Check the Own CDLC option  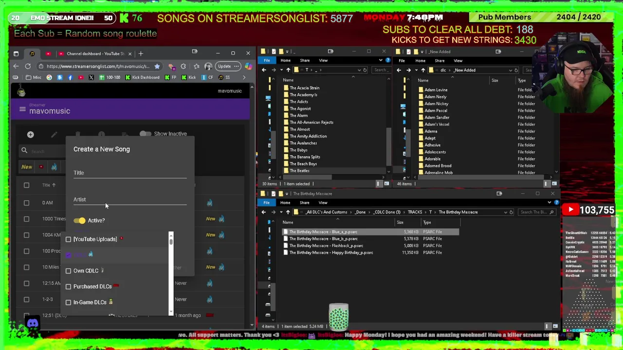(x=69, y=271)
